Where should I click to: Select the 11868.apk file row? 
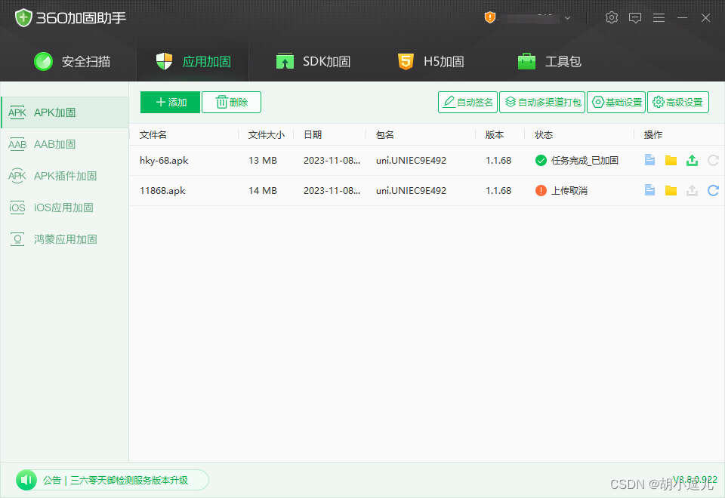(427, 190)
